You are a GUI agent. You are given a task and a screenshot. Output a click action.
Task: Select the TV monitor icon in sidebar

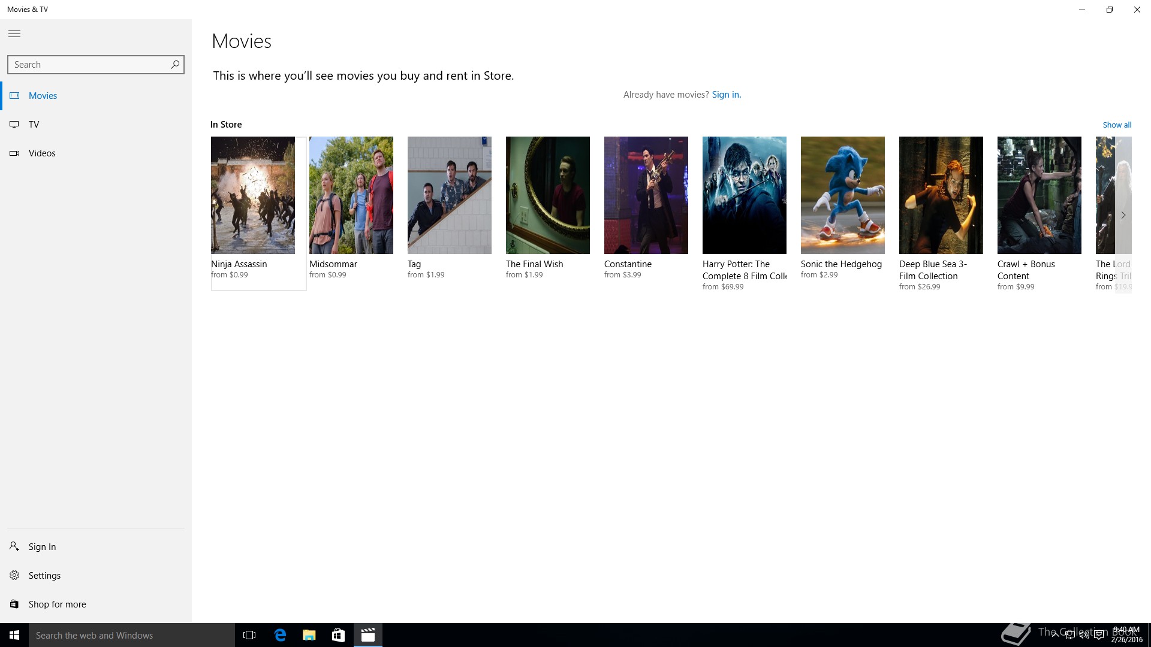point(14,125)
